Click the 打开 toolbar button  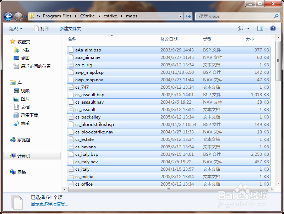coord(42,28)
